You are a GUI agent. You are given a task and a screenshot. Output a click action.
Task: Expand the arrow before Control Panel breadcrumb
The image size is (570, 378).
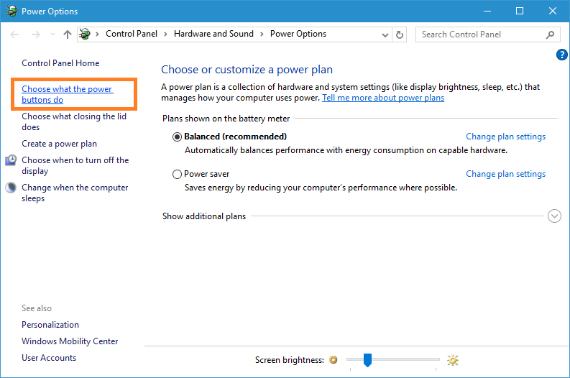pyautogui.click(x=98, y=34)
